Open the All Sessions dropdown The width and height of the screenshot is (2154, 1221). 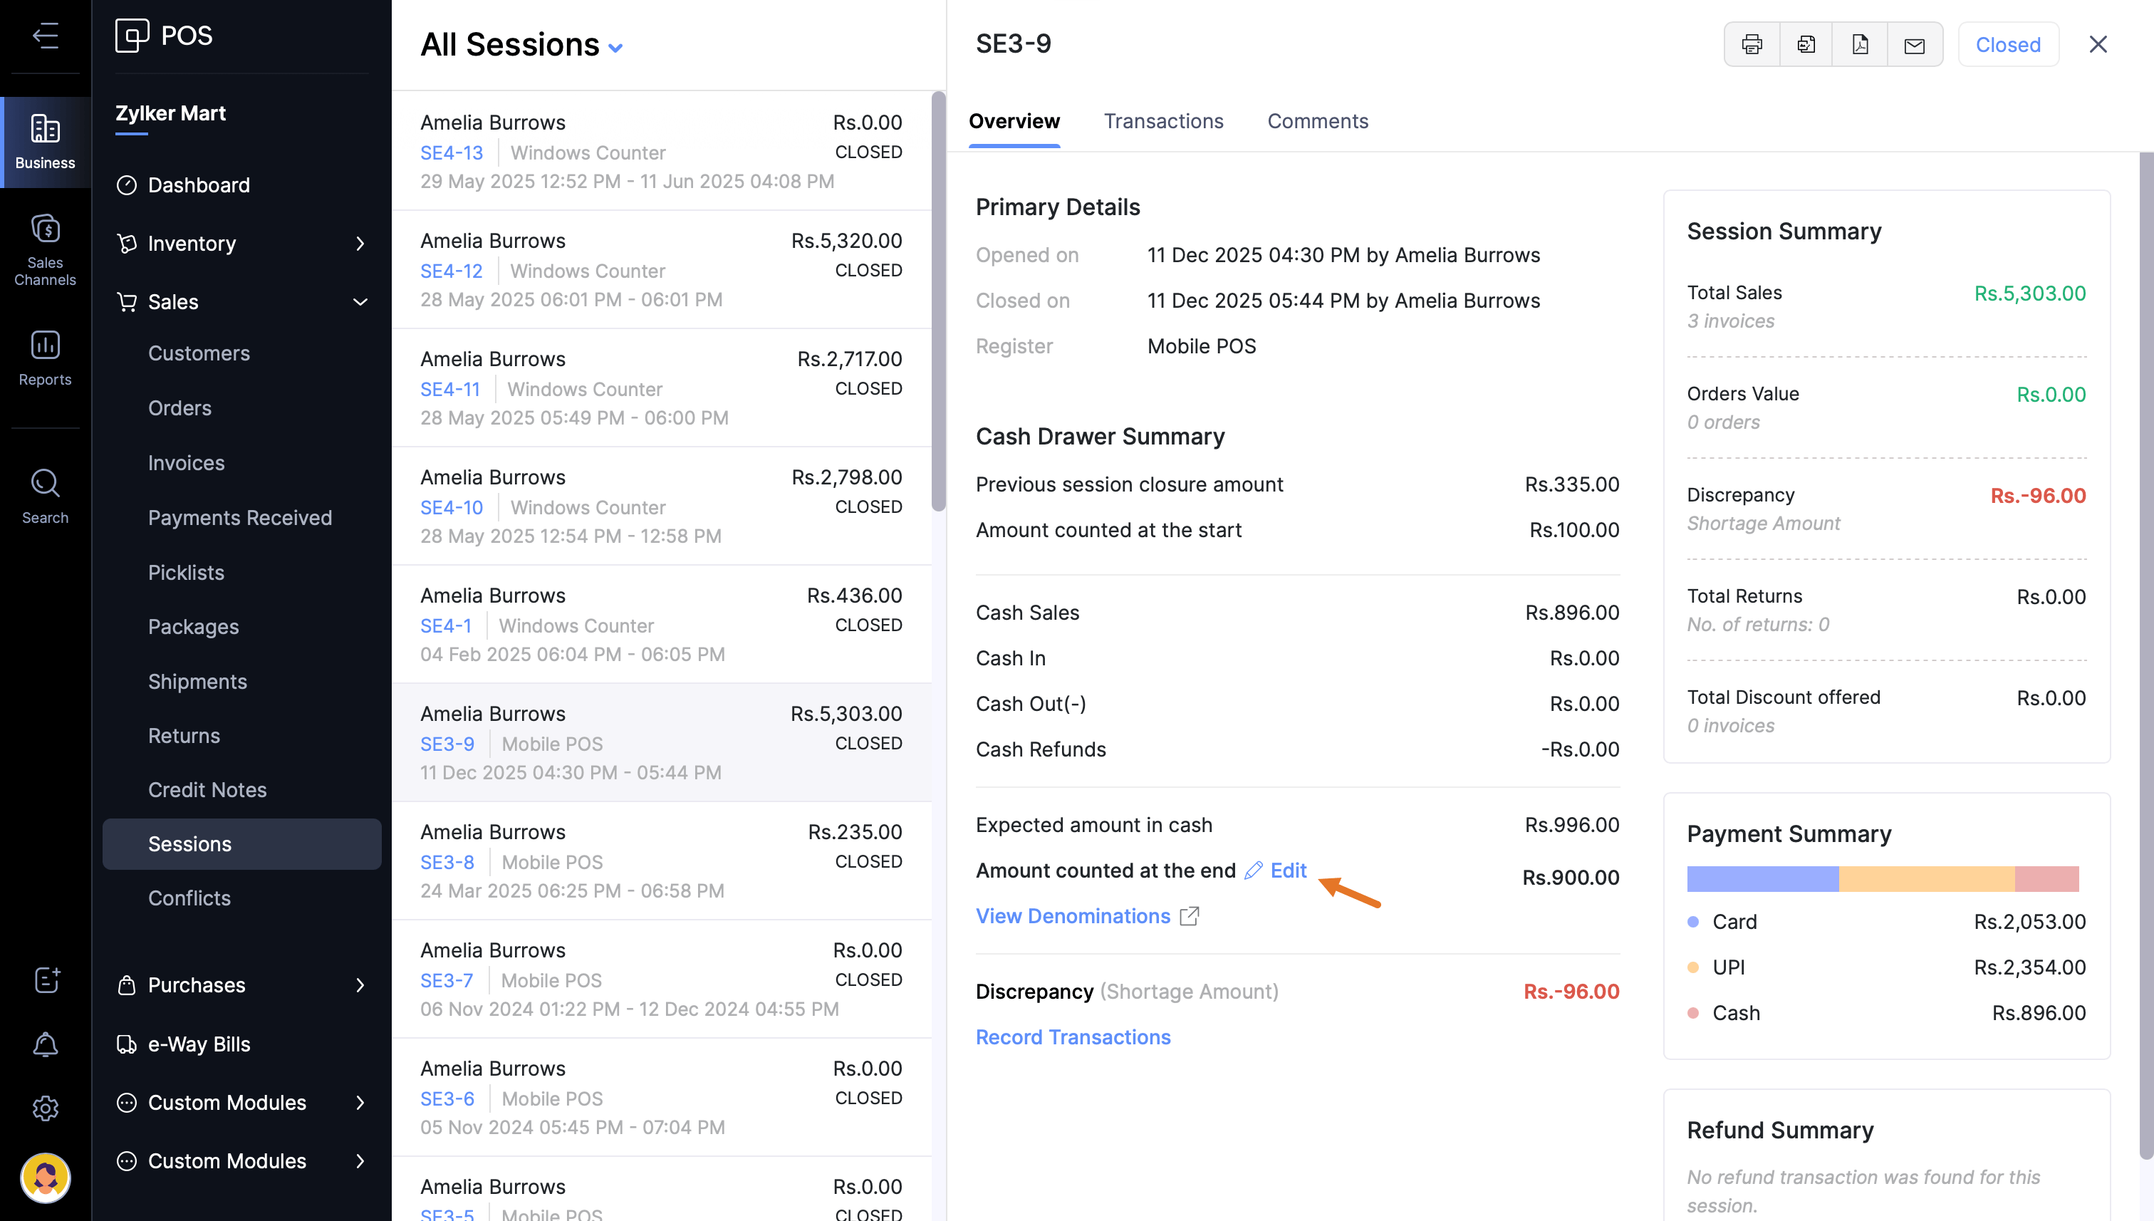(521, 46)
